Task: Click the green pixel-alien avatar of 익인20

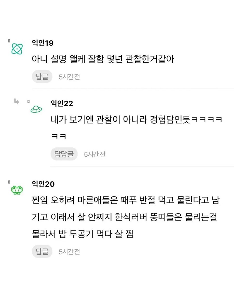Action: (x=17, y=191)
